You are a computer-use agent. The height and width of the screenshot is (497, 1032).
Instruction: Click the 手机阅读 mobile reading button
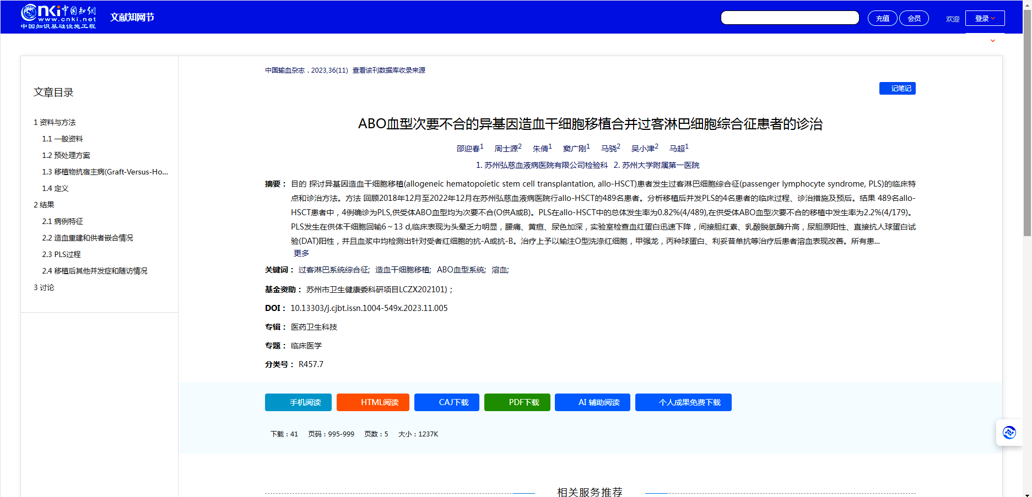click(298, 402)
